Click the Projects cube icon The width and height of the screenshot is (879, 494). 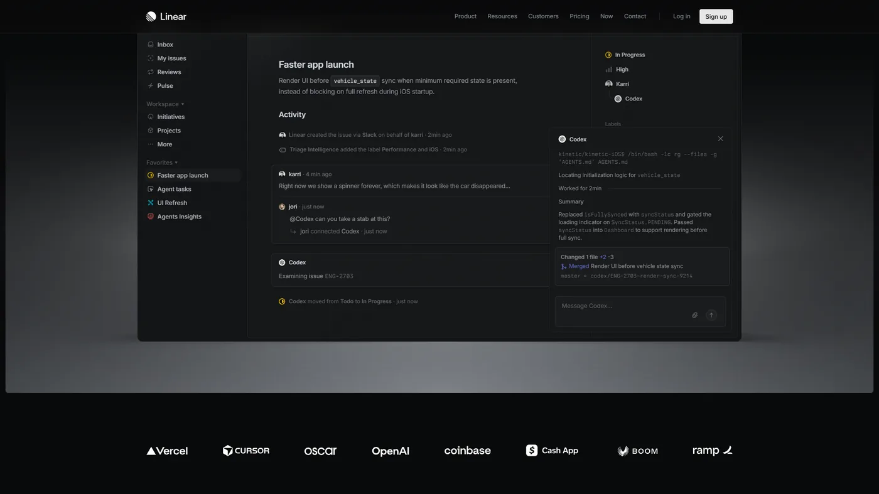tap(151, 131)
